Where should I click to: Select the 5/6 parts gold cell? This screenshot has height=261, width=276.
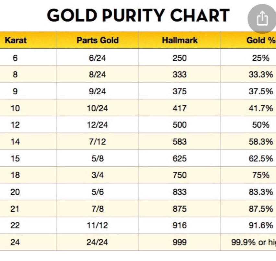tap(98, 192)
